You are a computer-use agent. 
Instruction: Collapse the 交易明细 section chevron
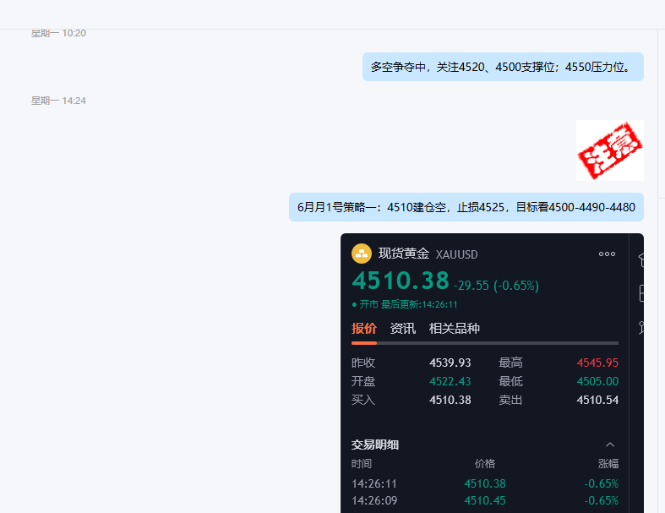(x=610, y=445)
